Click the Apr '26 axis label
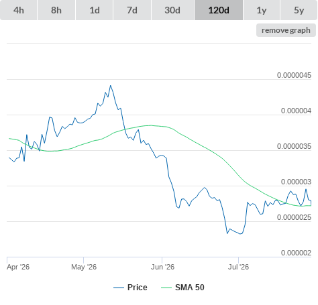The width and height of the screenshot is (318, 305). (18, 267)
